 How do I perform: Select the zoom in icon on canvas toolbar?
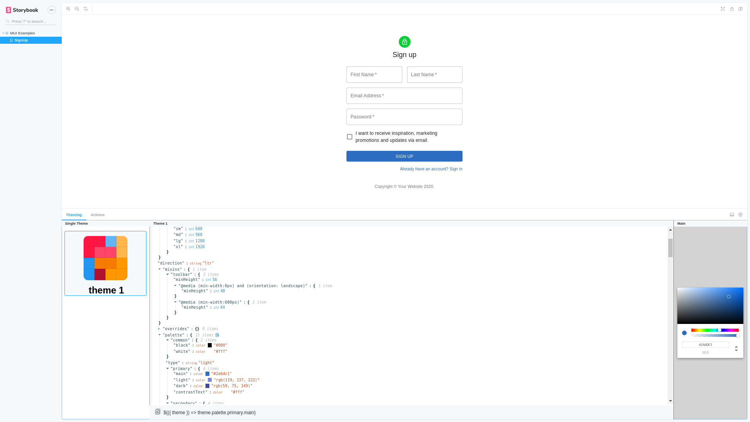click(x=68, y=9)
